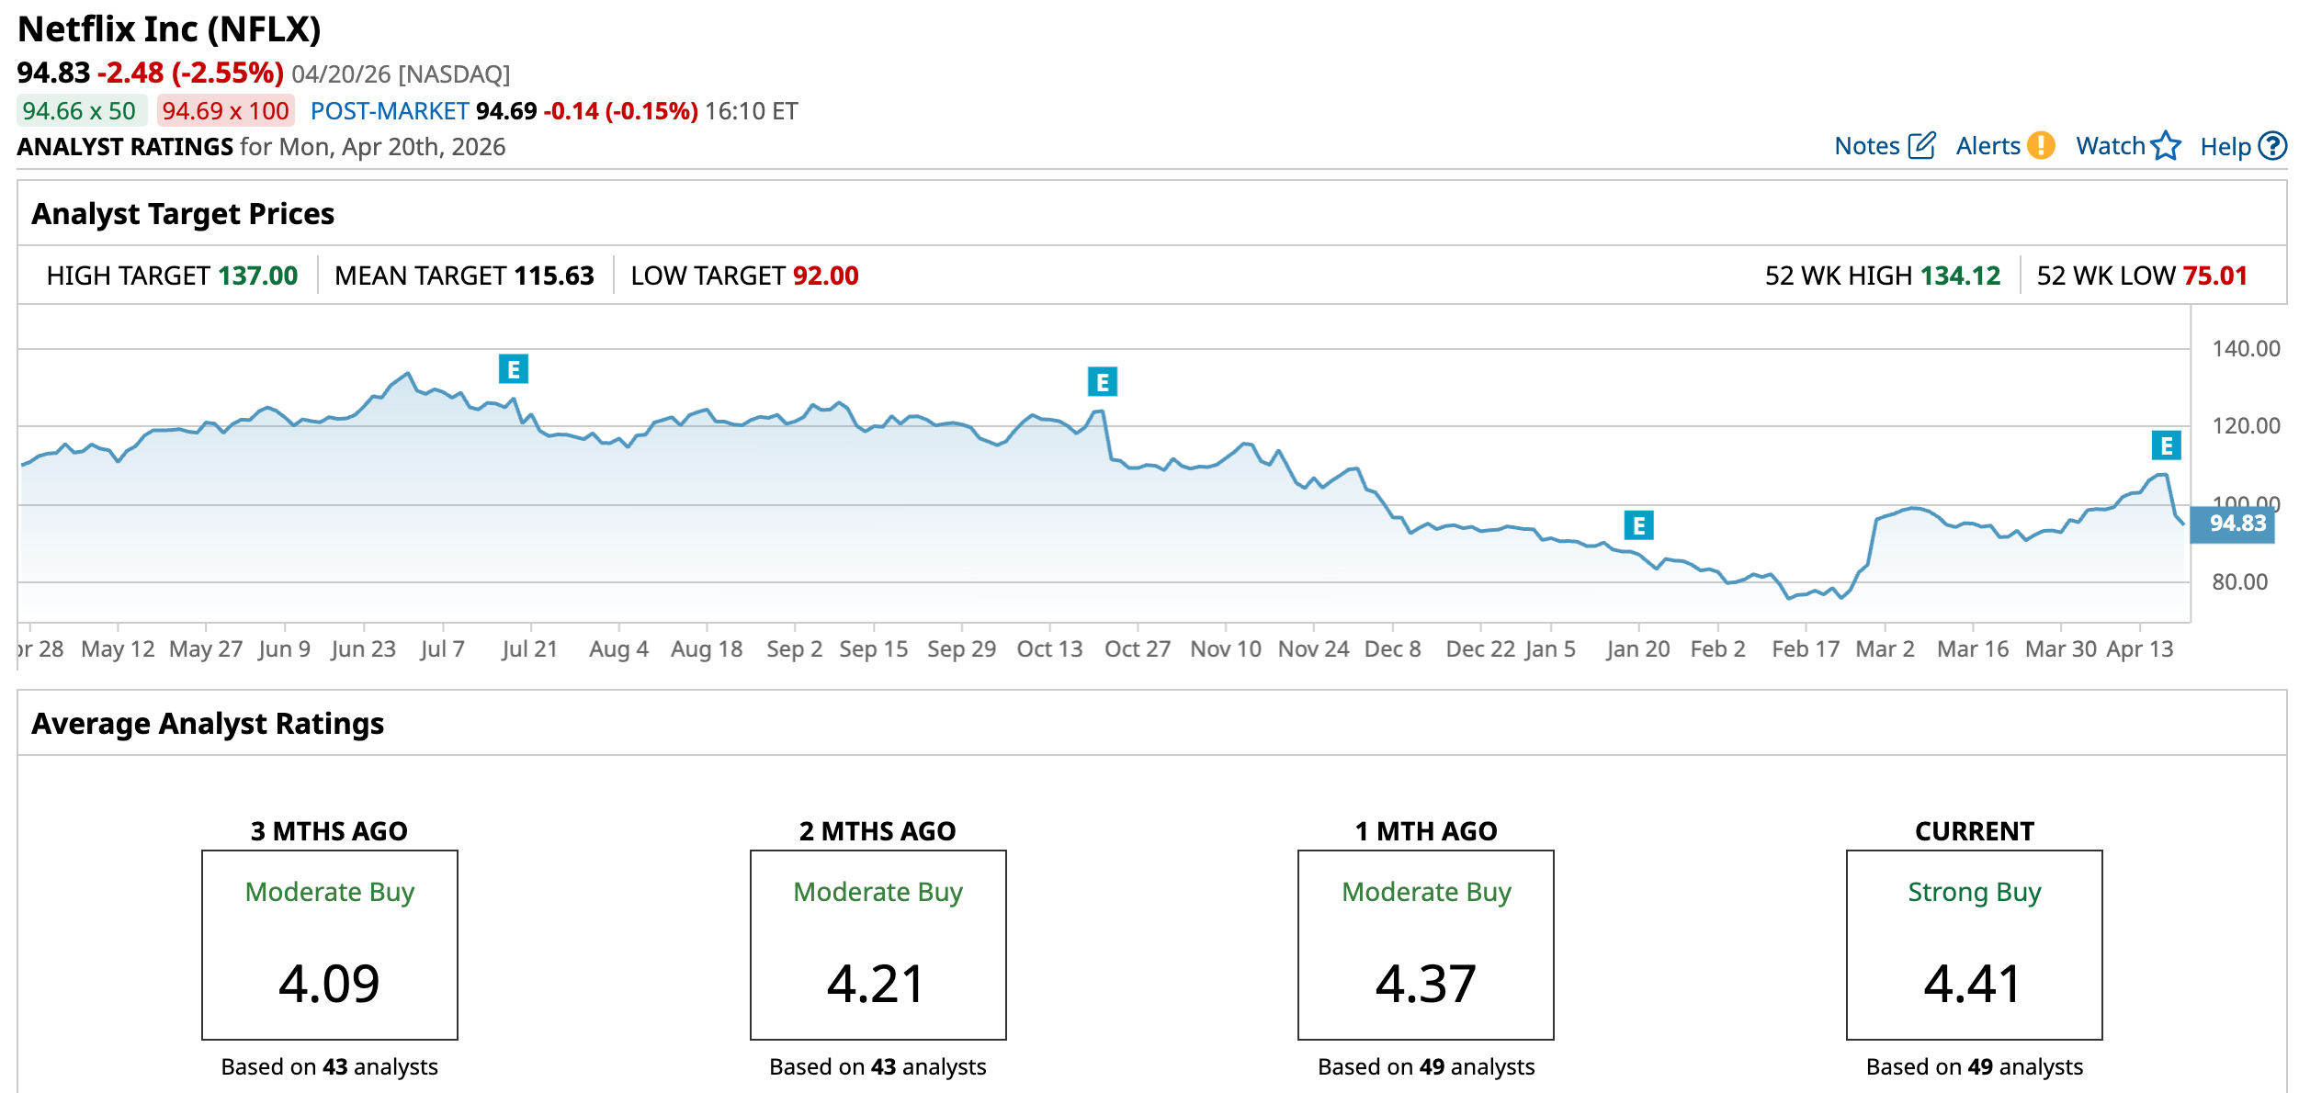
Task: Click the earnings E marker near Oct 27
Action: click(x=1103, y=382)
